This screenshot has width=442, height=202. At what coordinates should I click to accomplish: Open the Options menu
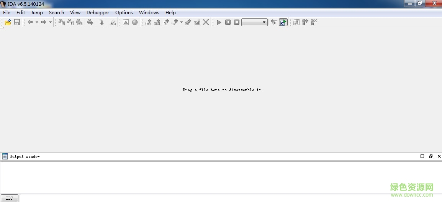click(124, 12)
